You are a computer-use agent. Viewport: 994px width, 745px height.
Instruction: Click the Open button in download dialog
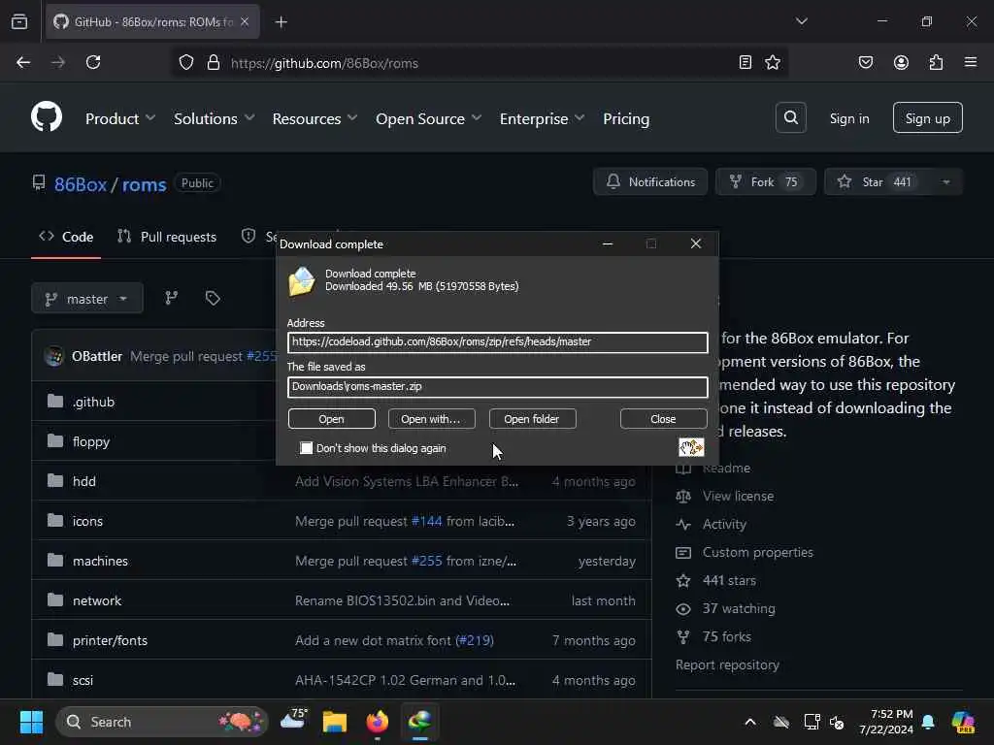tap(332, 419)
